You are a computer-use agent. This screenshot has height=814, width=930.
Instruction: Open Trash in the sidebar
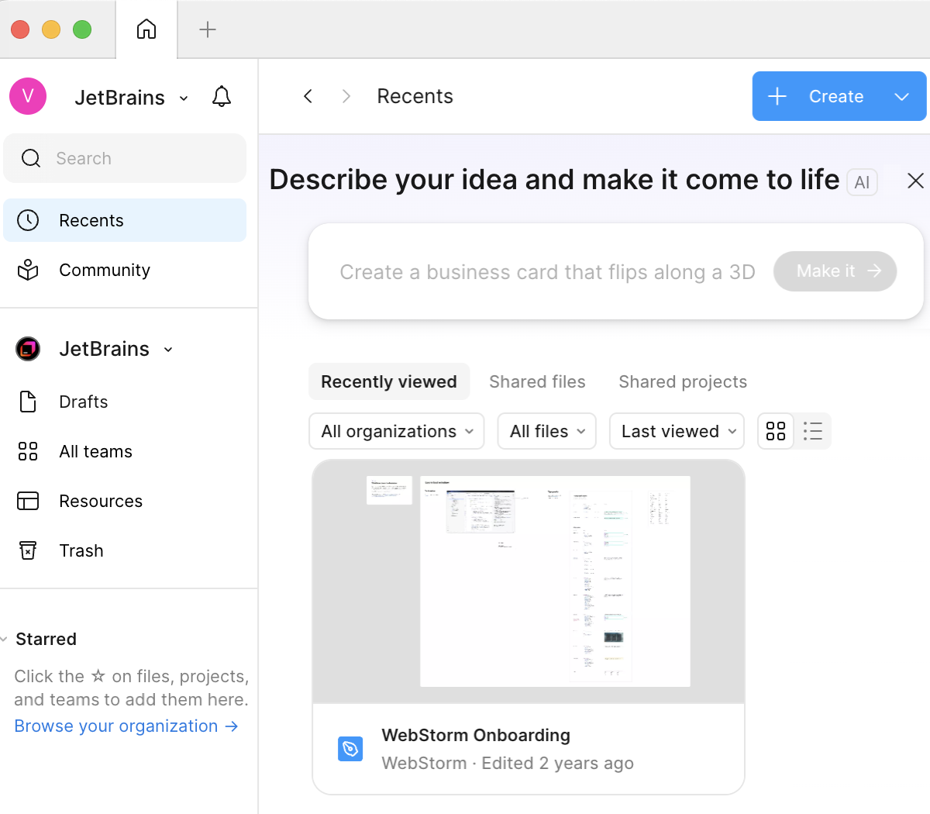tap(125, 550)
